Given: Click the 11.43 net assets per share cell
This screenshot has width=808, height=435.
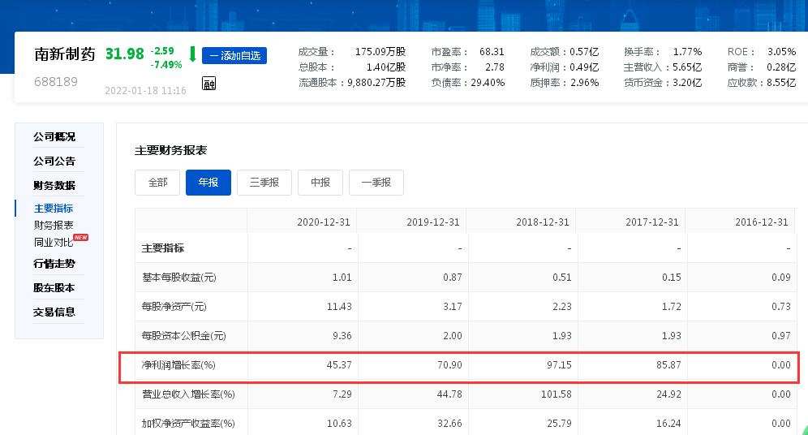Looking at the screenshot, I should tap(339, 307).
